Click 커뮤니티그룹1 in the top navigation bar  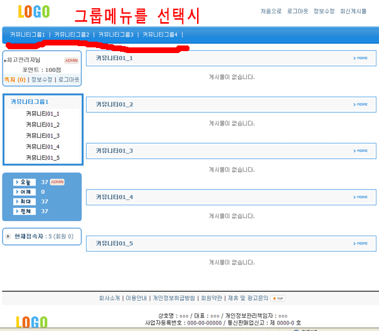(28, 35)
